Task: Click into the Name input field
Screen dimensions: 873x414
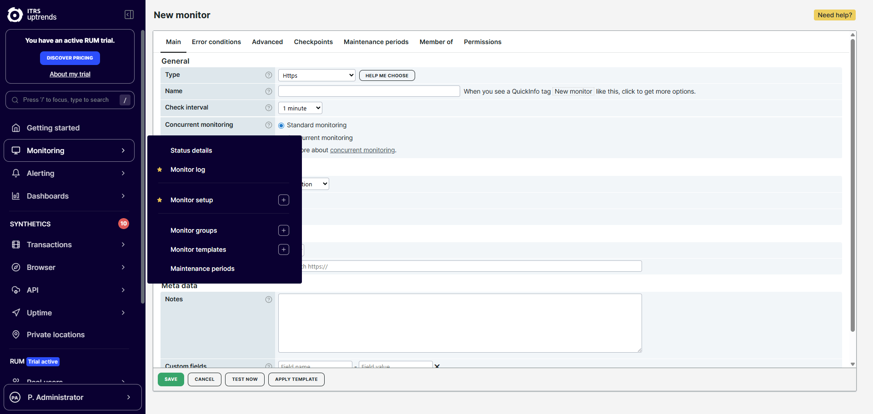Action: 369,91
